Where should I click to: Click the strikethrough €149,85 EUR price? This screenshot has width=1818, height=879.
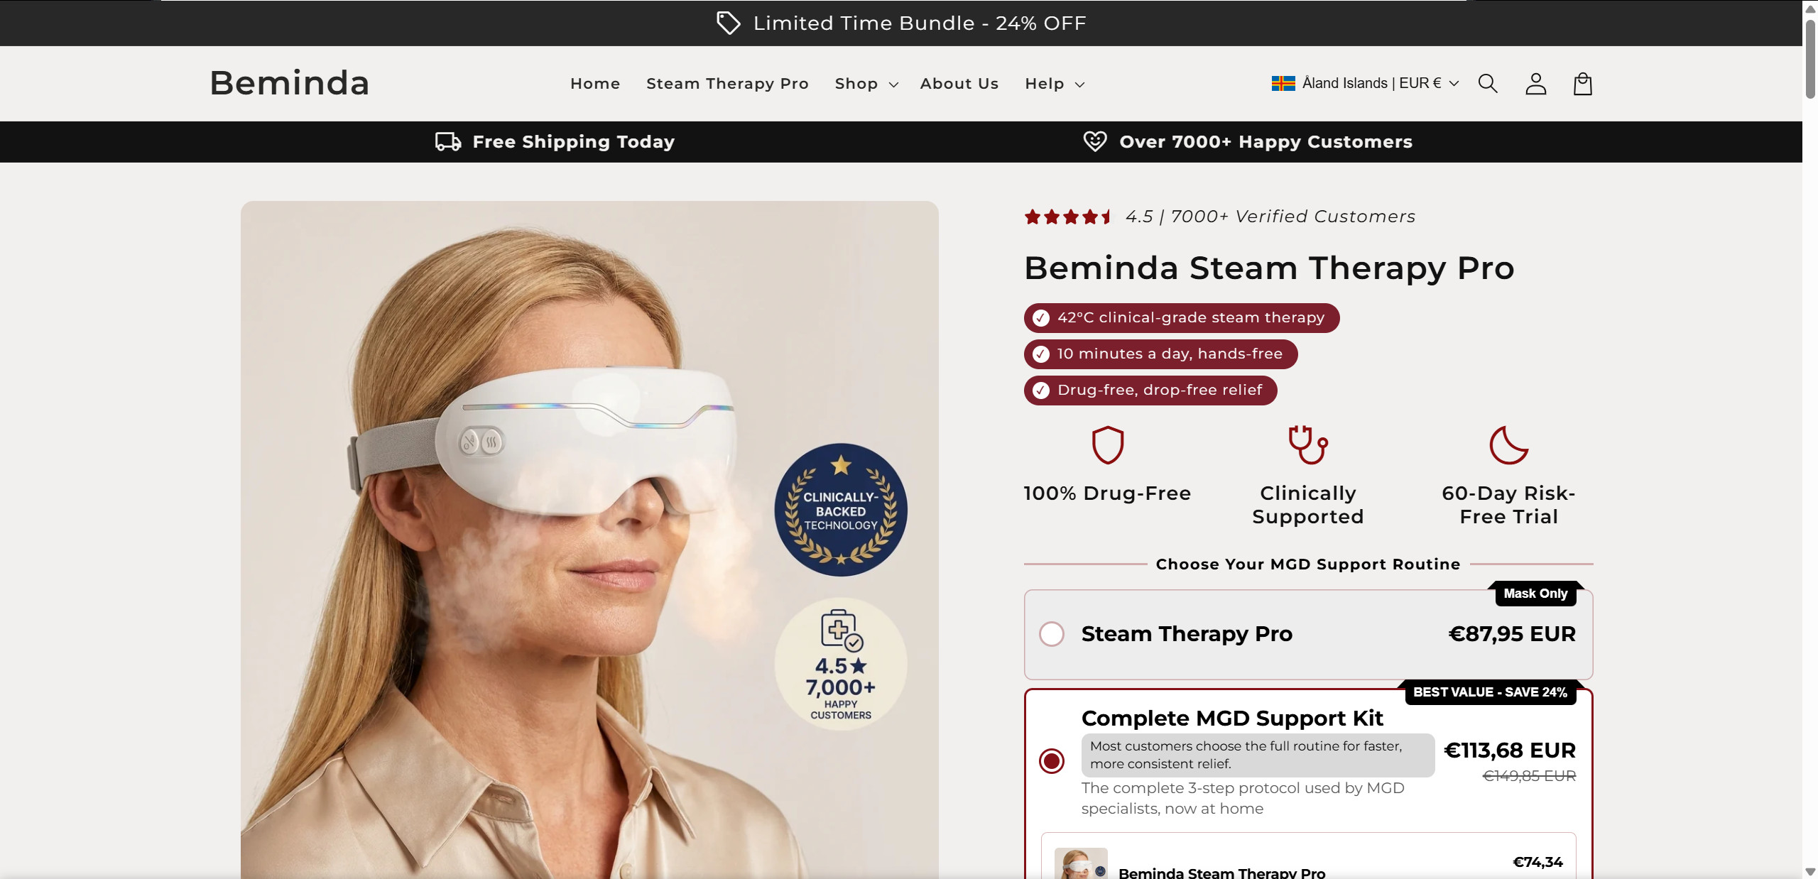(1529, 776)
